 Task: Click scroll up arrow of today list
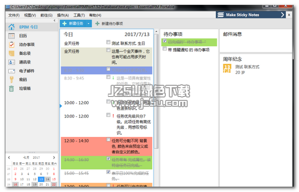156,31
